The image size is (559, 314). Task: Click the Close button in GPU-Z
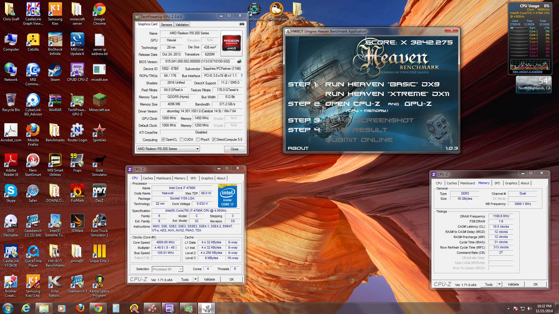pos(234,149)
